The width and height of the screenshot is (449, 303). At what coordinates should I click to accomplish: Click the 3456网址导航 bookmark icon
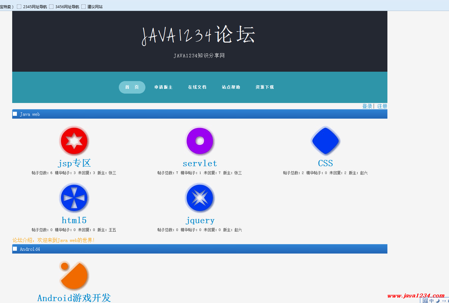point(51,7)
